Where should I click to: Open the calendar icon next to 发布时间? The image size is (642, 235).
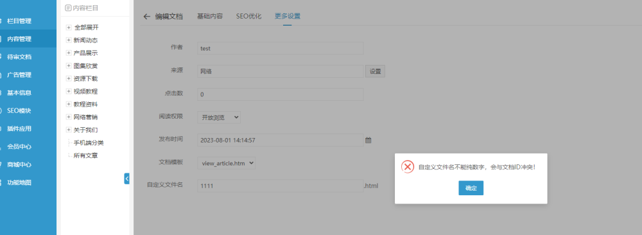[x=368, y=141]
